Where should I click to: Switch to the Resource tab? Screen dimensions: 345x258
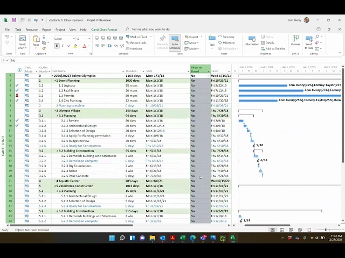tap(32, 30)
